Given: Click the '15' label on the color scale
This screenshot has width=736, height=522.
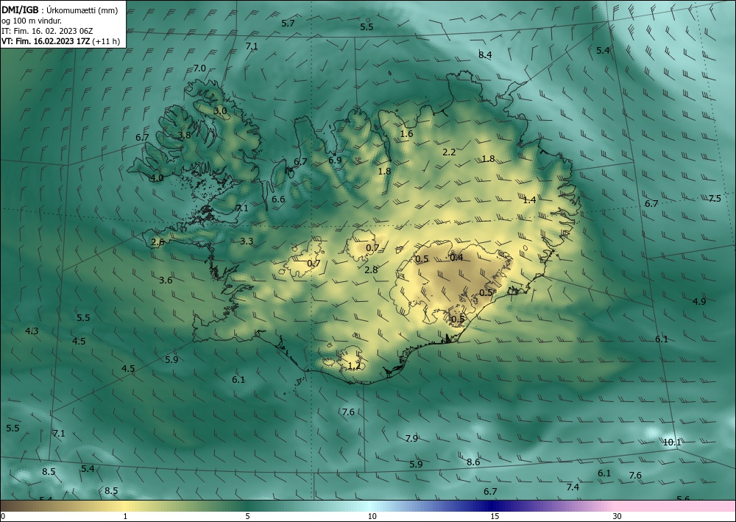Looking at the screenshot, I should tap(495, 517).
